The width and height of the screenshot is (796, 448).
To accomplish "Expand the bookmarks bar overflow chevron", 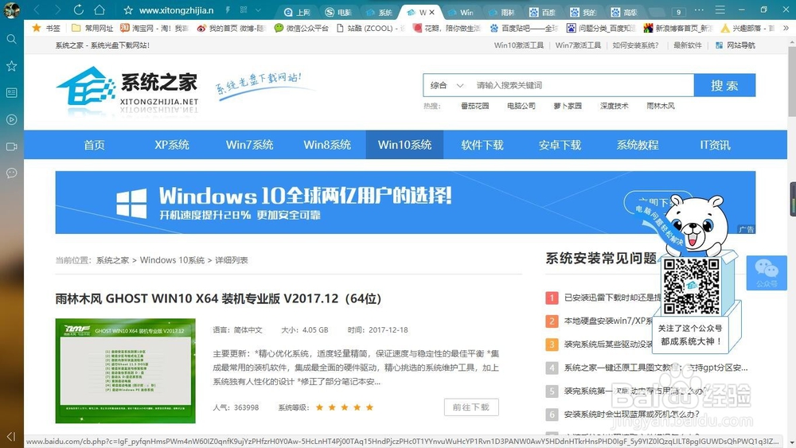I will coord(786,28).
